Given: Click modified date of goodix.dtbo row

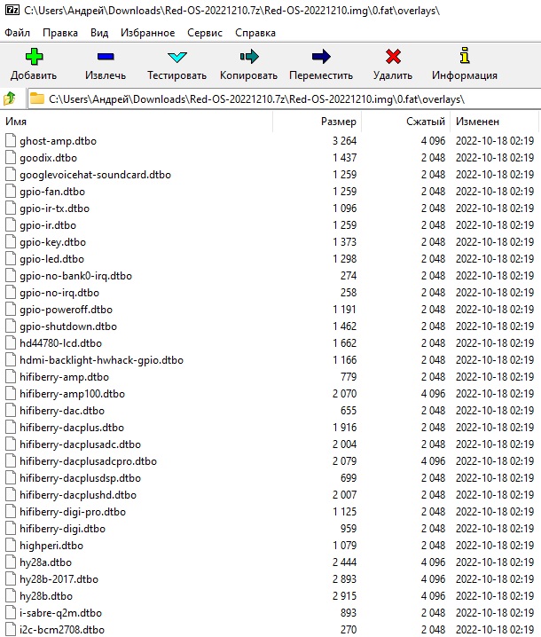Looking at the screenshot, I should click(x=495, y=158).
